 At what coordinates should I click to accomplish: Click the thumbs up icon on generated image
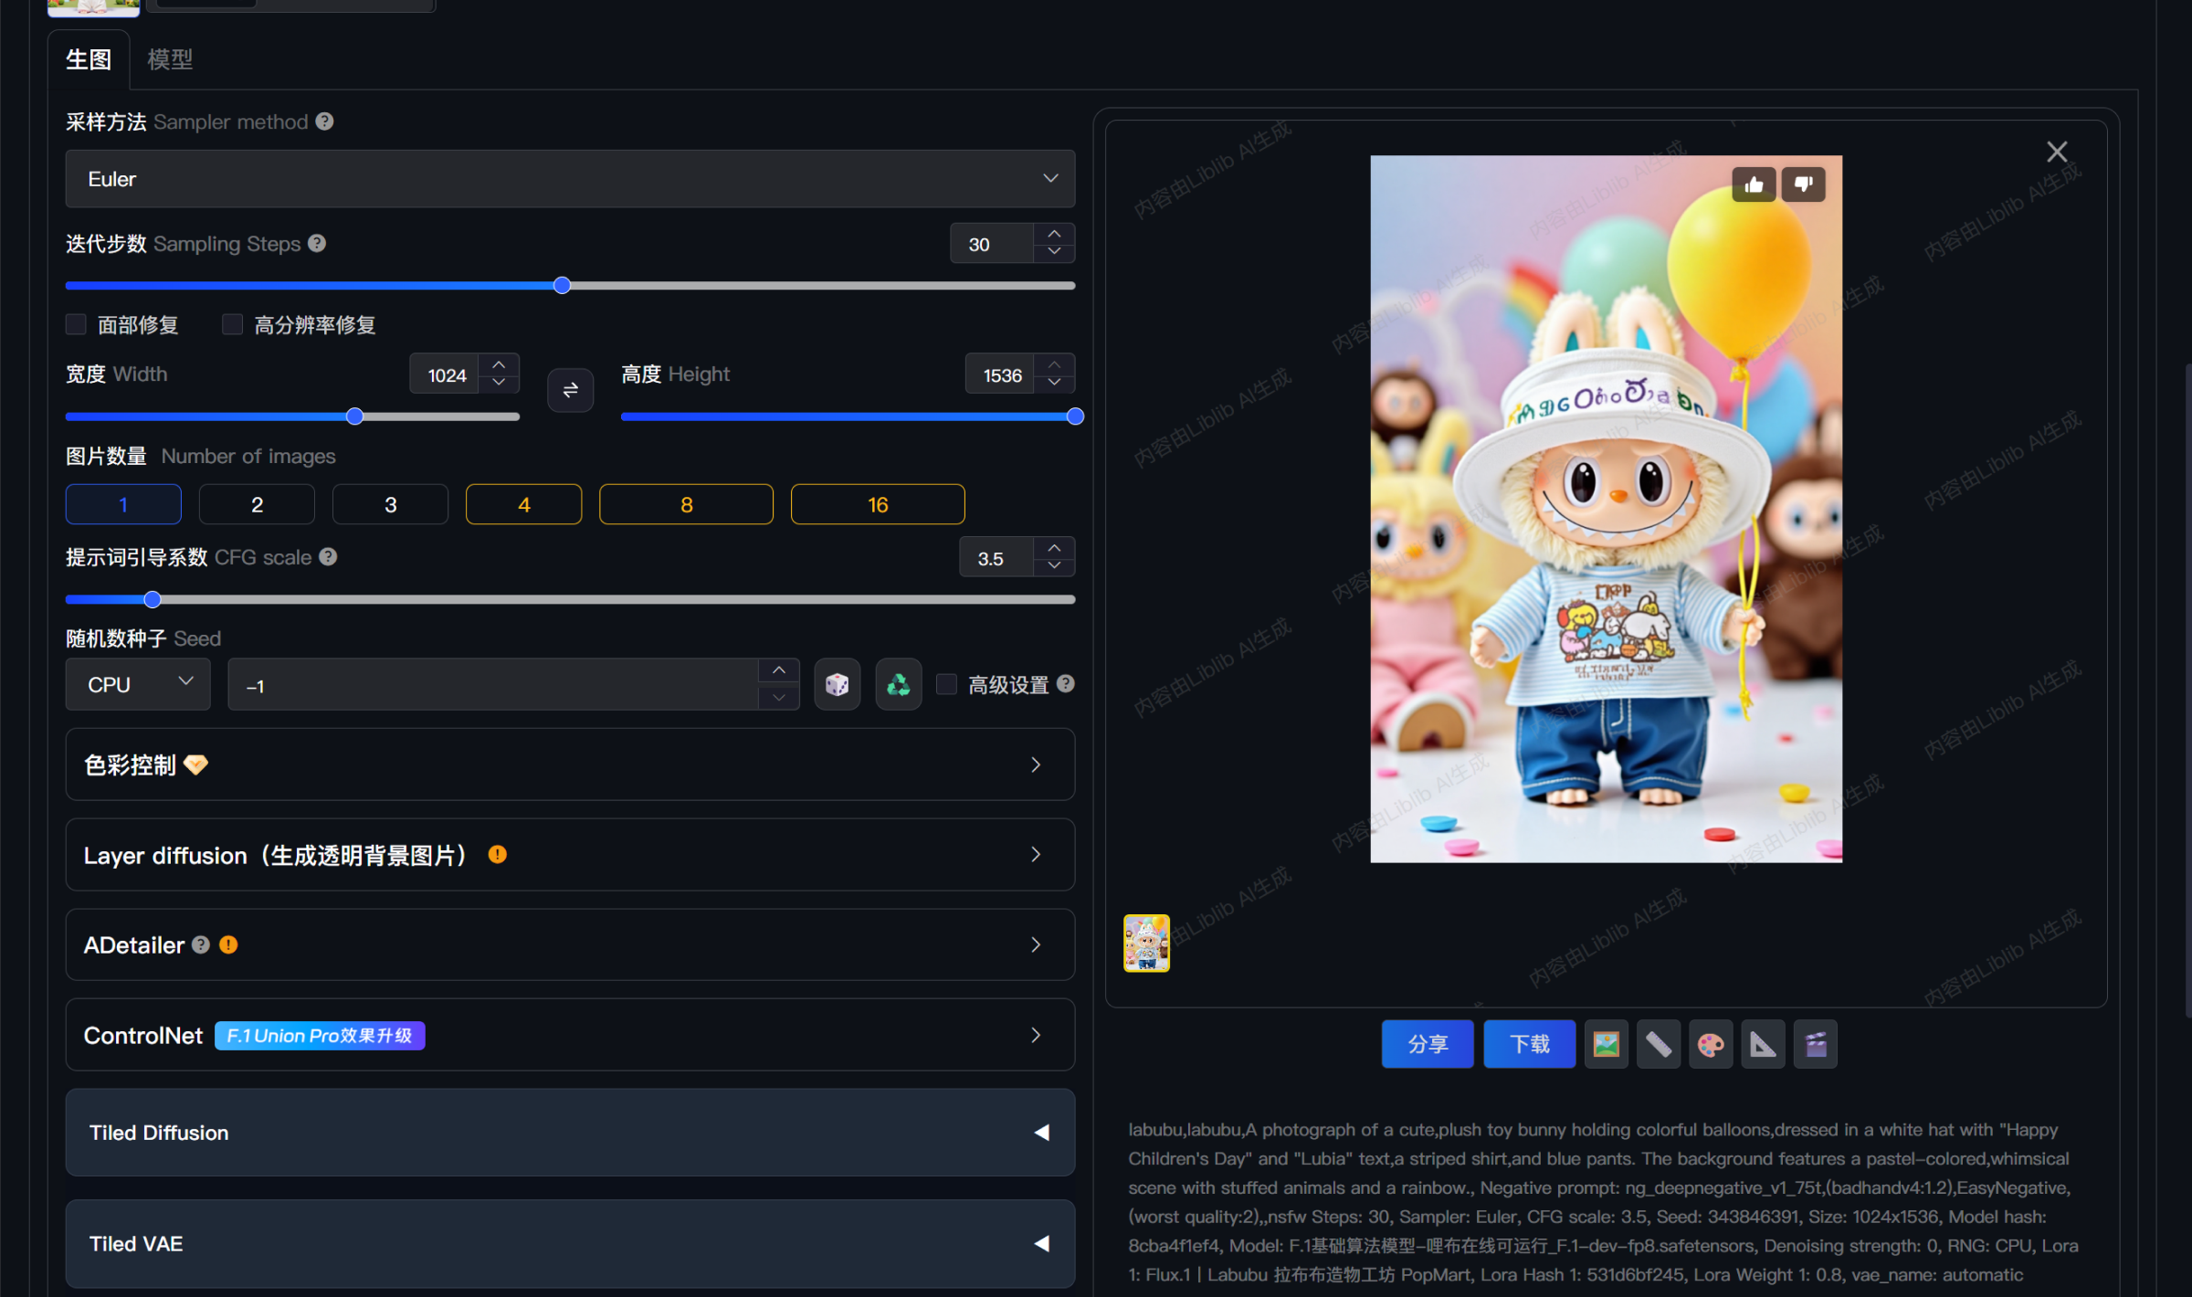pos(1754,185)
